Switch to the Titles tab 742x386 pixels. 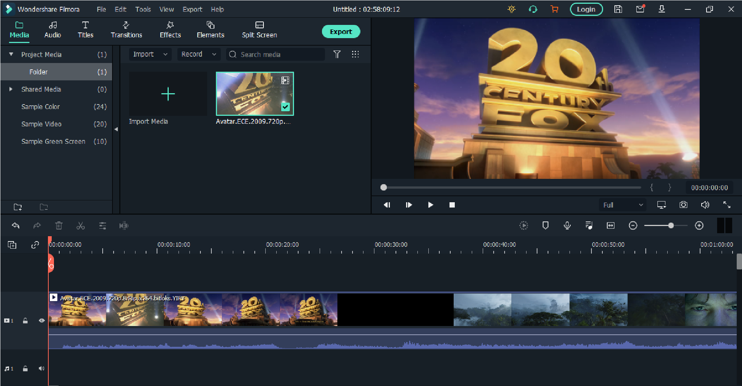tap(85, 30)
